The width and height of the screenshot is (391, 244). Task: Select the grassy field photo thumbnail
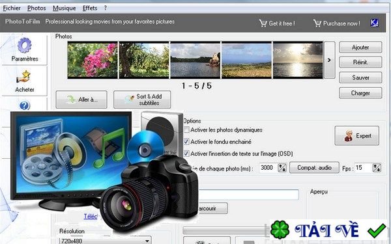tap(246, 60)
